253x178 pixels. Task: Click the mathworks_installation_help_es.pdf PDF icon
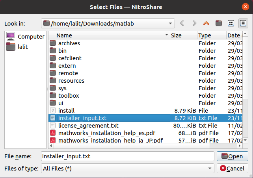click(53, 133)
